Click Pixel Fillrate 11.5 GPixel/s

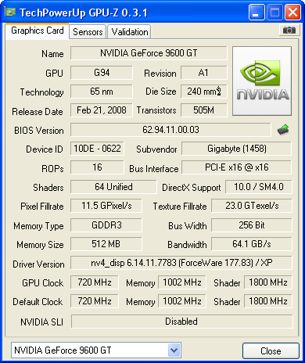pos(106,206)
